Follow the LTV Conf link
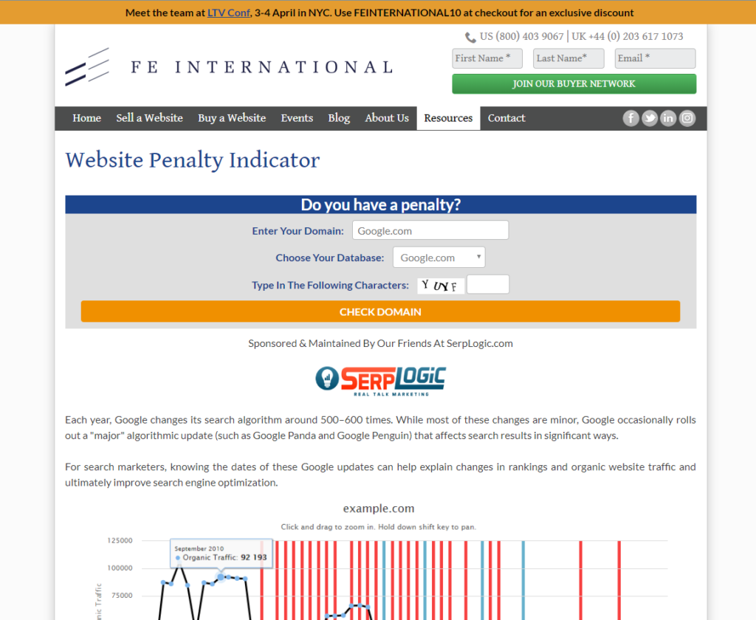Screen dimensions: 756x620 pyautogui.click(x=229, y=13)
